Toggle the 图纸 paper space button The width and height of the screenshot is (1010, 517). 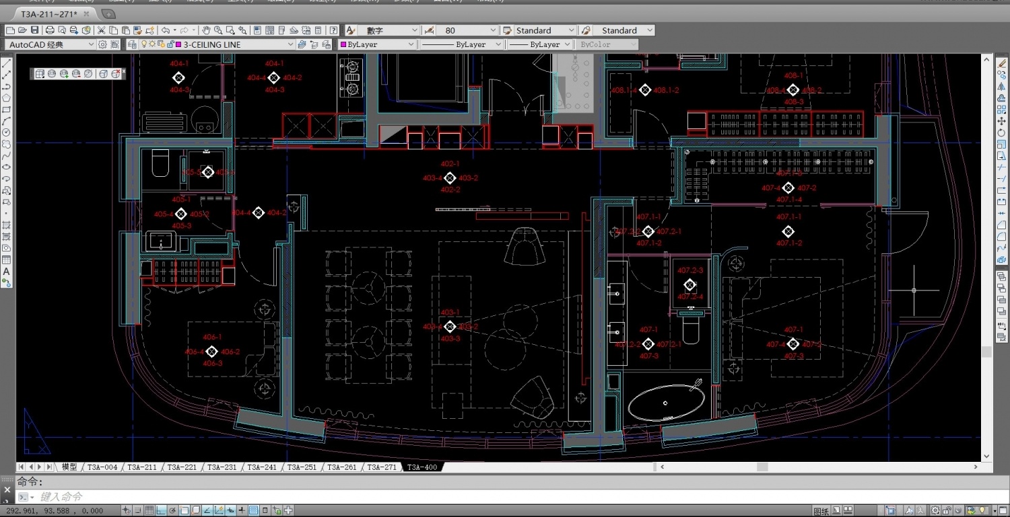(x=821, y=511)
